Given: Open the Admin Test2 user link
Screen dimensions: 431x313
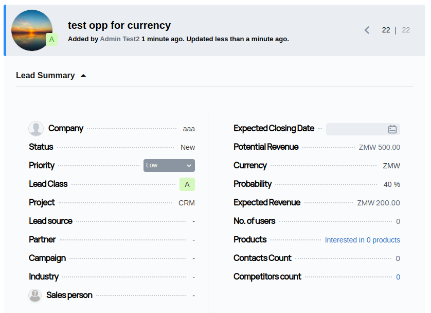Looking at the screenshot, I should (119, 39).
